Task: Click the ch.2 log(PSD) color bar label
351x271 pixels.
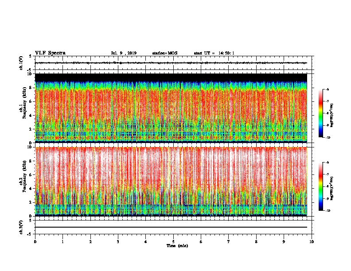Action: coord(331,189)
